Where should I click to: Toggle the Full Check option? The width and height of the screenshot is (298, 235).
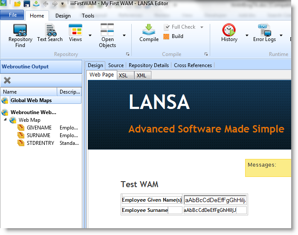[x=180, y=27]
